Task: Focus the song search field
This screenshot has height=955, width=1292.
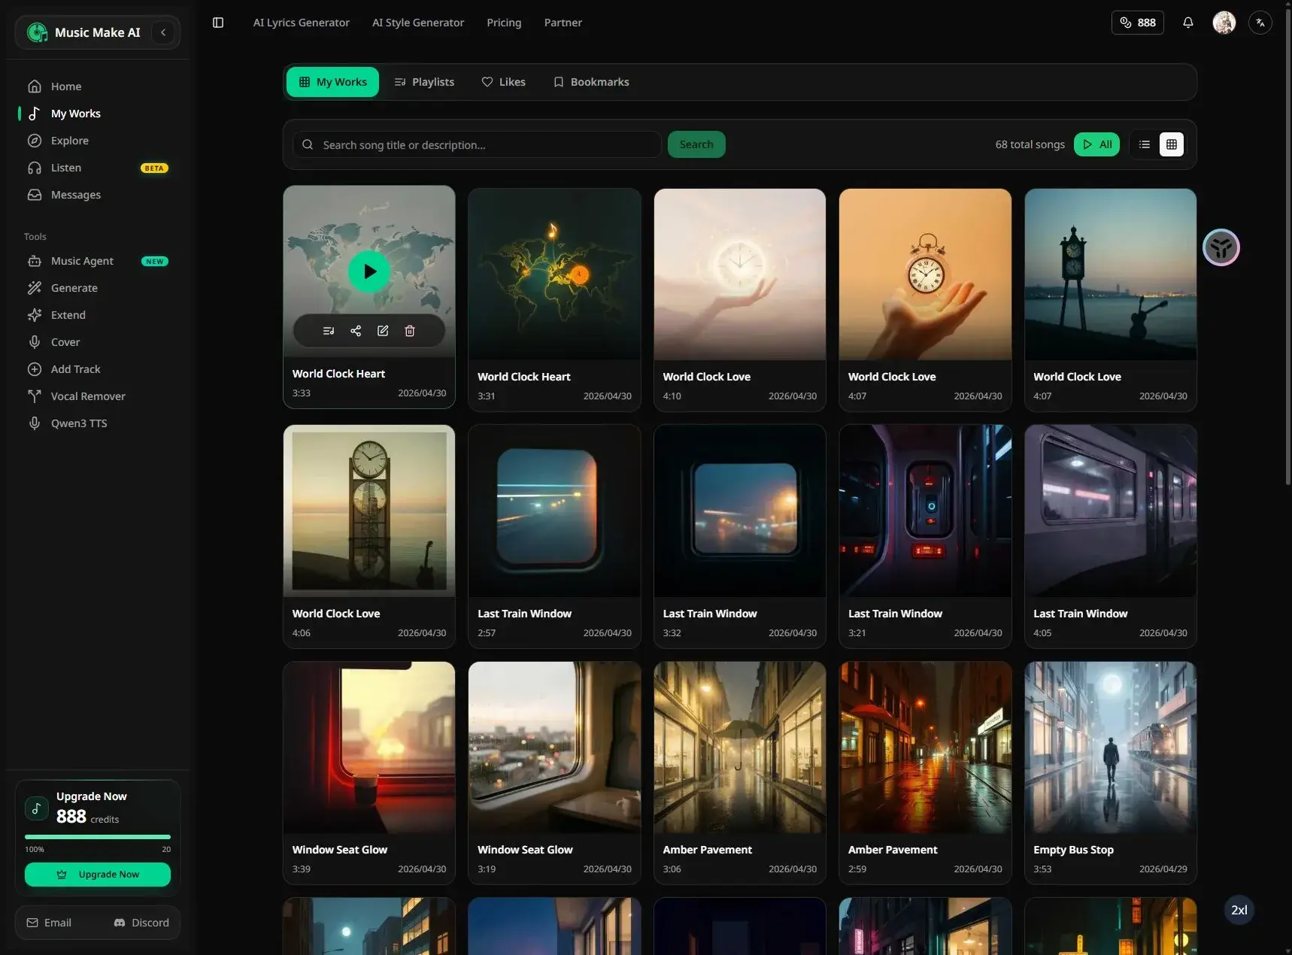Action: click(477, 144)
